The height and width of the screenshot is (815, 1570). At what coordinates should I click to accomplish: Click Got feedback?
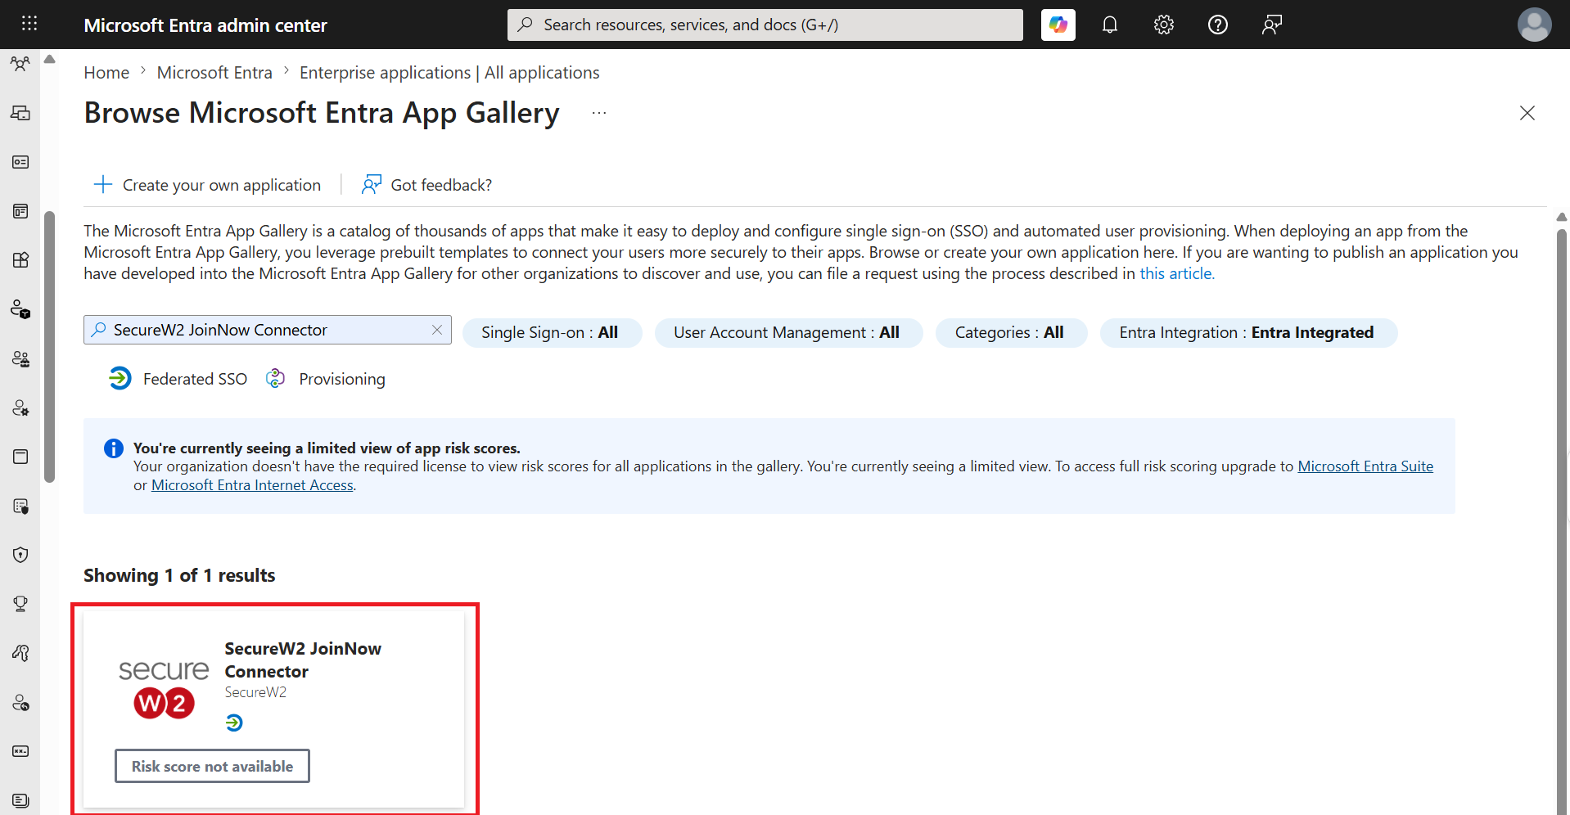(x=426, y=185)
